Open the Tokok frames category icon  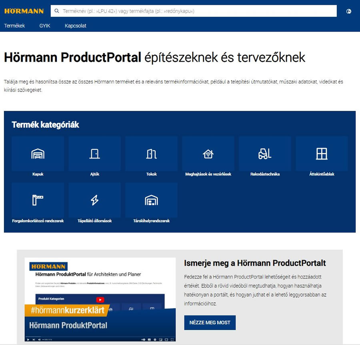(x=152, y=154)
